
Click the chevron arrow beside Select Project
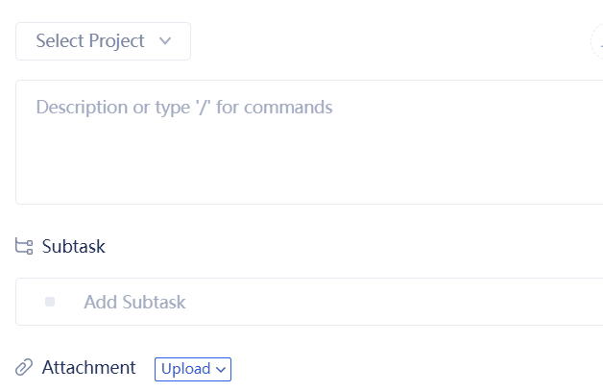point(165,41)
